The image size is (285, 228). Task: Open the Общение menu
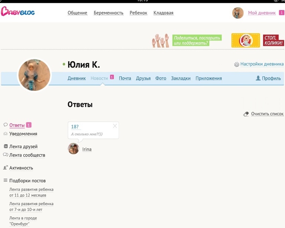[x=77, y=13]
